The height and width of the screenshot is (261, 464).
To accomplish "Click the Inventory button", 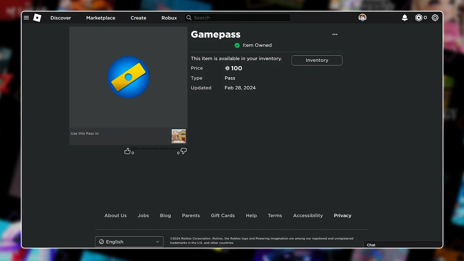I will coord(317,60).
